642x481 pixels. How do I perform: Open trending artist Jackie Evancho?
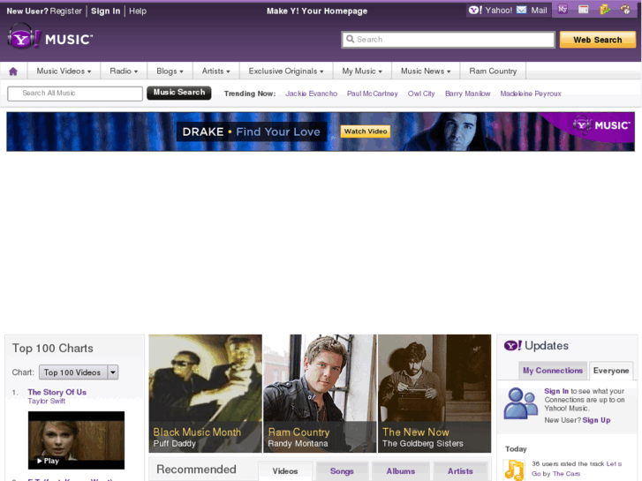(x=311, y=94)
